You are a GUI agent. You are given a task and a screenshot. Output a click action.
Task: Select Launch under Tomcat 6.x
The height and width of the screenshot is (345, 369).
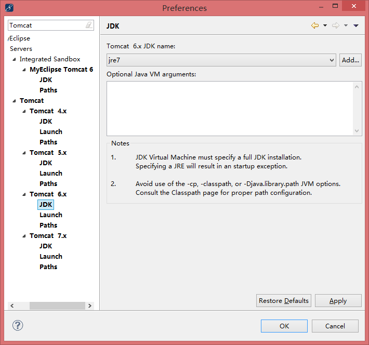(51, 215)
